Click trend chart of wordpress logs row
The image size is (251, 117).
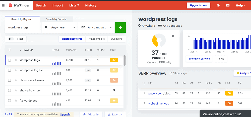pos(56,63)
